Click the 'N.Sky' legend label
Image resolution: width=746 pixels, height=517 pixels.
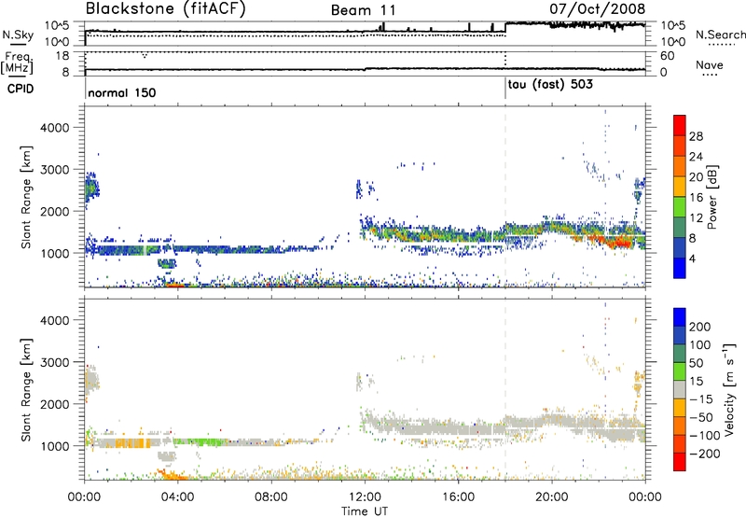(18, 35)
